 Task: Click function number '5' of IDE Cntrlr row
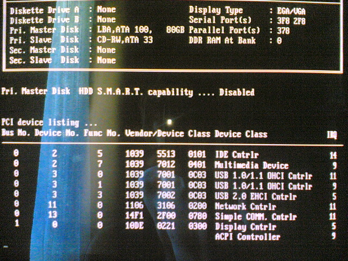click(100, 153)
